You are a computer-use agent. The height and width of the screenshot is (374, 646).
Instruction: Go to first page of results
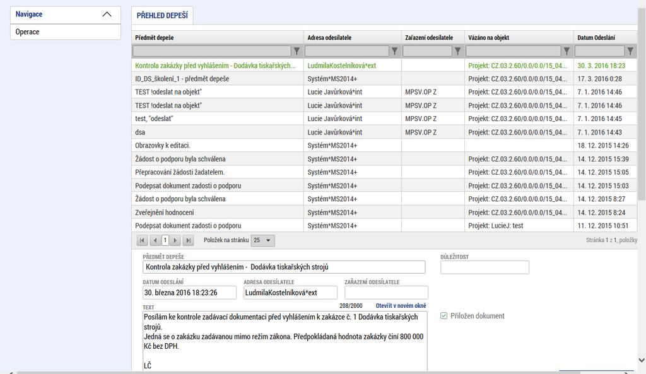point(142,240)
